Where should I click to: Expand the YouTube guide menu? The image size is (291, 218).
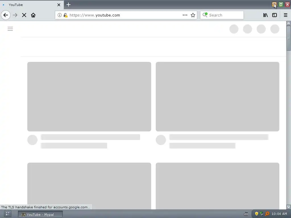(10, 29)
